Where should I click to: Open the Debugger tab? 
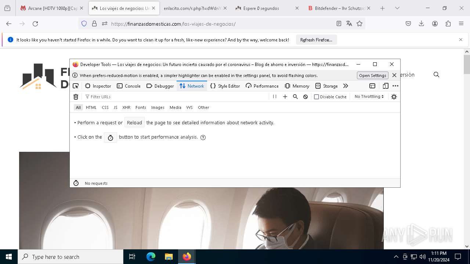click(x=160, y=86)
